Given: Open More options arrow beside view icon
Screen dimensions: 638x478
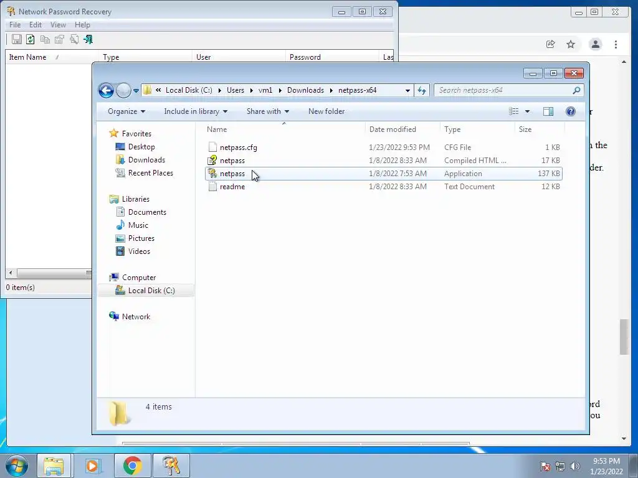Looking at the screenshot, I should 527,111.
